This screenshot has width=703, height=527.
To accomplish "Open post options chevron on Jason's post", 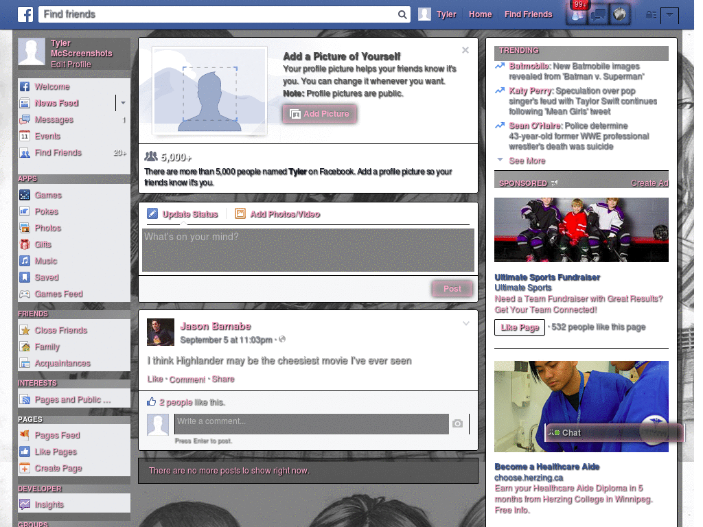I will coord(466,323).
